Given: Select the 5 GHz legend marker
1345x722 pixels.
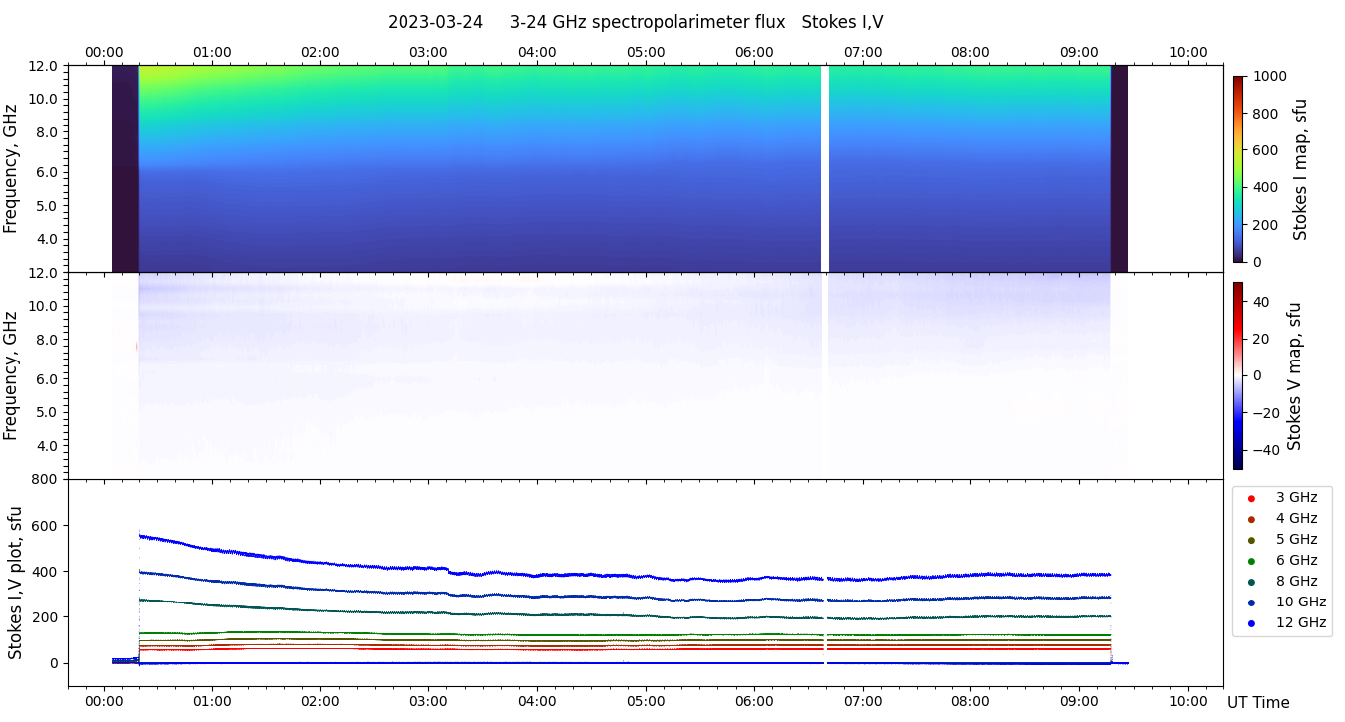Looking at the screenshot, I should pyautogui.click(x=1251, y=540).
